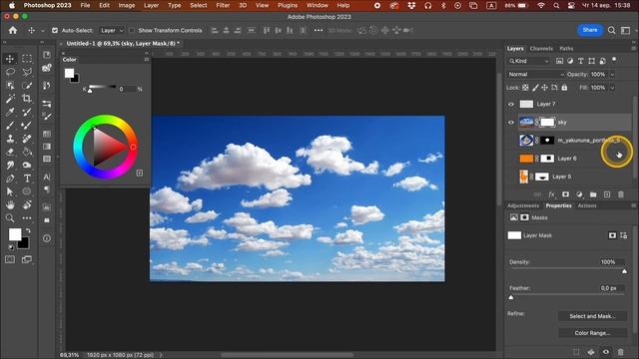Select the sky layer mask thumbnail
The height and width of the screenshot is (359, 639).
[x=547, y=122]
